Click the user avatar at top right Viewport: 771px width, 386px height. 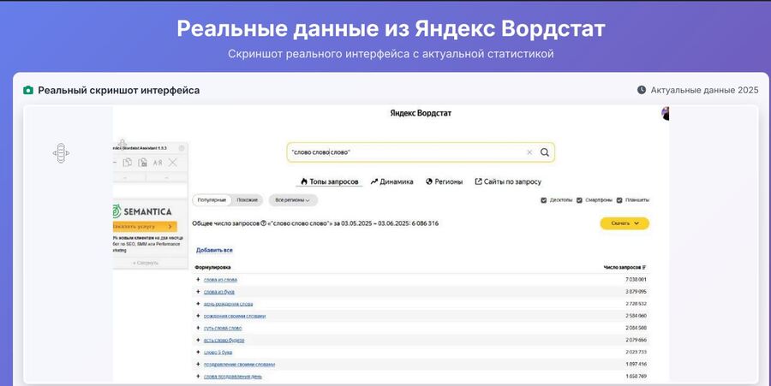666,114
